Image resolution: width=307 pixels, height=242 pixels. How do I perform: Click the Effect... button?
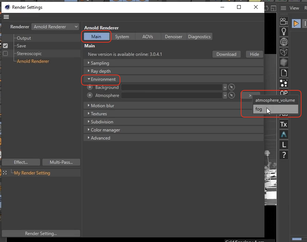click(21, 162)
